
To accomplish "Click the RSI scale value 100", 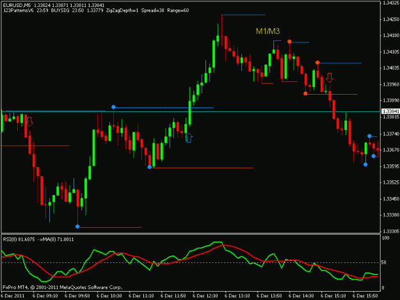I will pyautogui.click(x=386, y=238).
